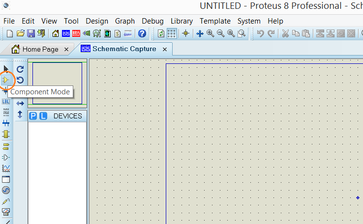Open the Design Explorer toolbar icon
This screenshot has height=224, width=363.
[107, 33]
